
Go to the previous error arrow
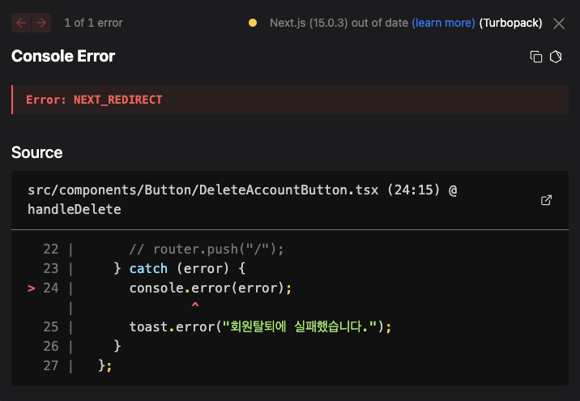pyautogui.click(x=21, y=23)
